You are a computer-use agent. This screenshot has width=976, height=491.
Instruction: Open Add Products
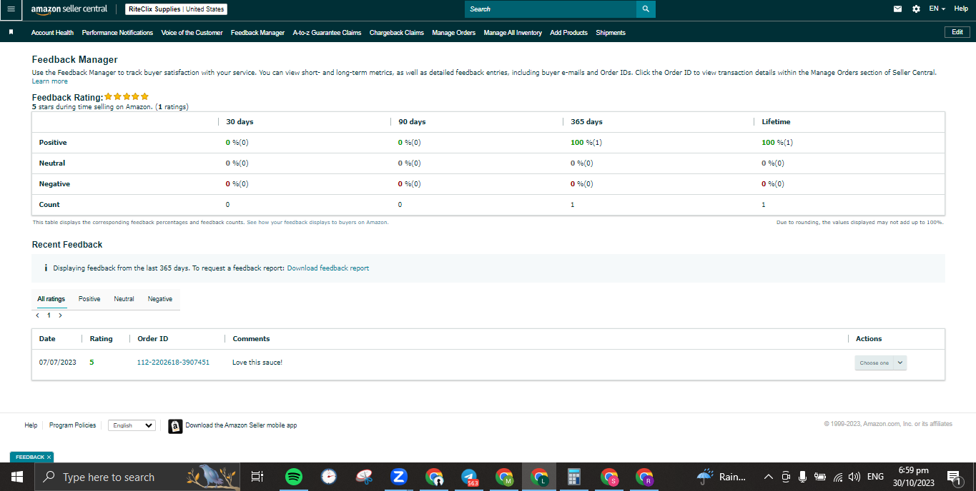[x=568, y=33]
